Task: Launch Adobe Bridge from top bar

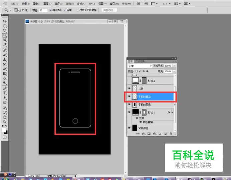Action: coord(138,3)
